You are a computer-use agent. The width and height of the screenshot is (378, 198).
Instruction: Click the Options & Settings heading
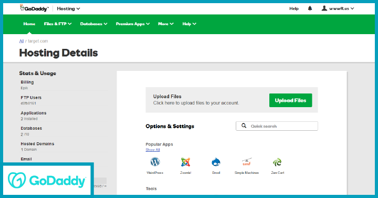[170, 126]
